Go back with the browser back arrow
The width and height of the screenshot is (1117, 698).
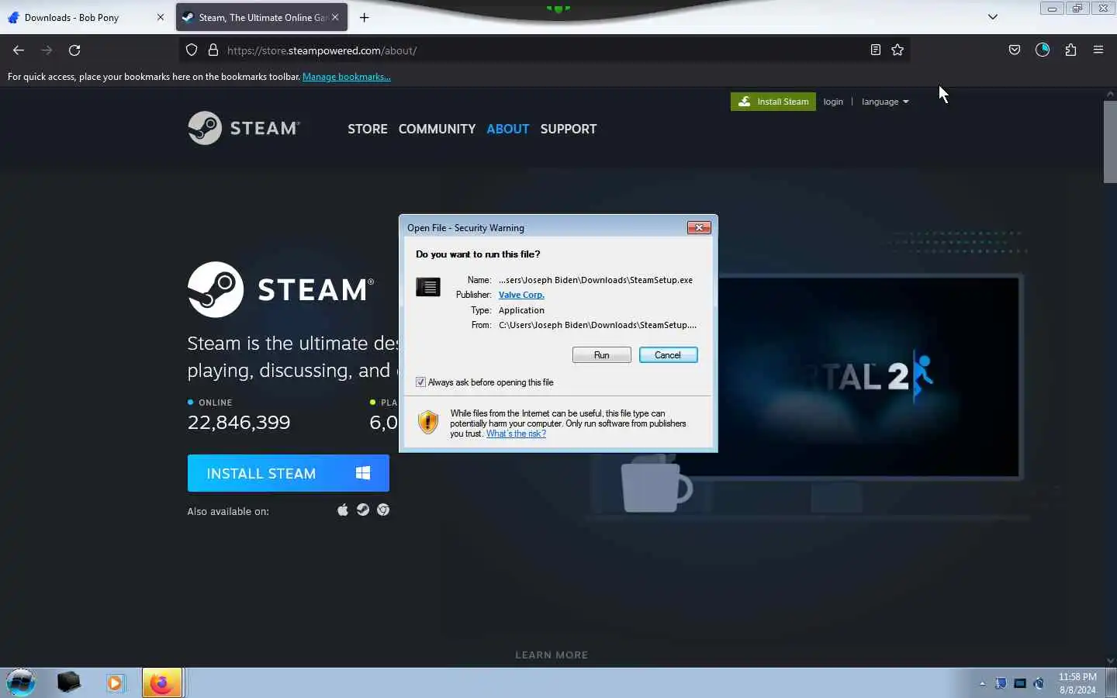click(x=19, y=50)
